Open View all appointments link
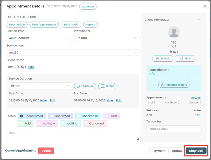 pyautogui.click(x=196, y=98)
